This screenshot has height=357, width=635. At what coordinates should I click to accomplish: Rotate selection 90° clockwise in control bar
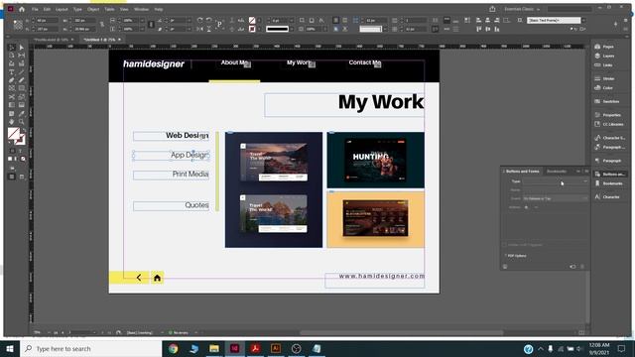coord(199,20)
